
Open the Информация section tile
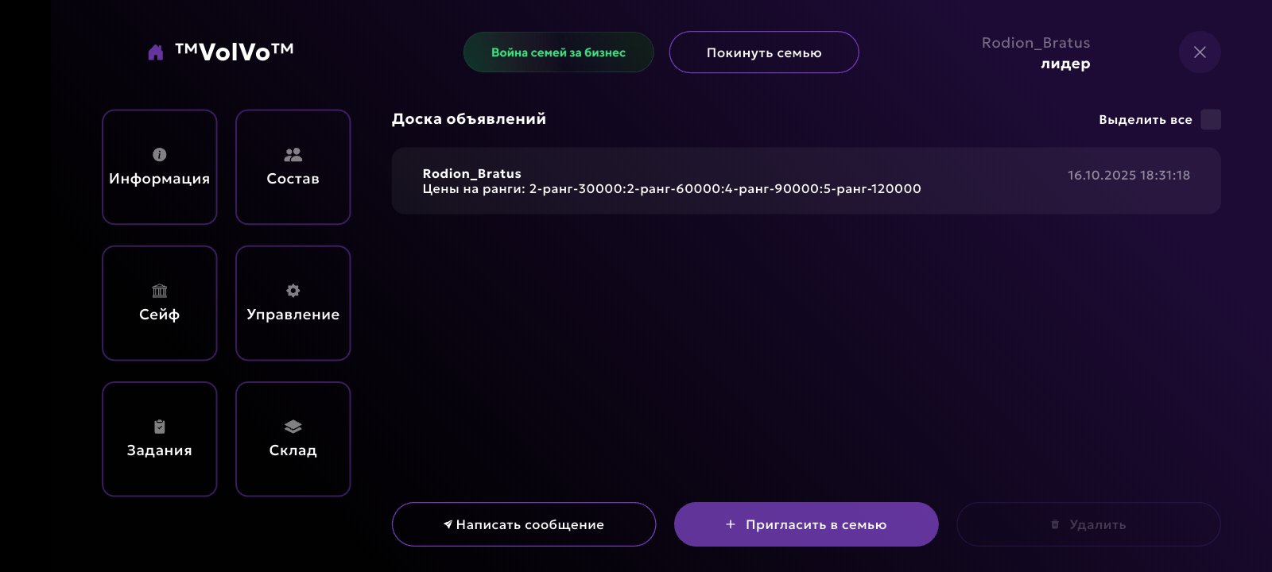coord(159,167)
